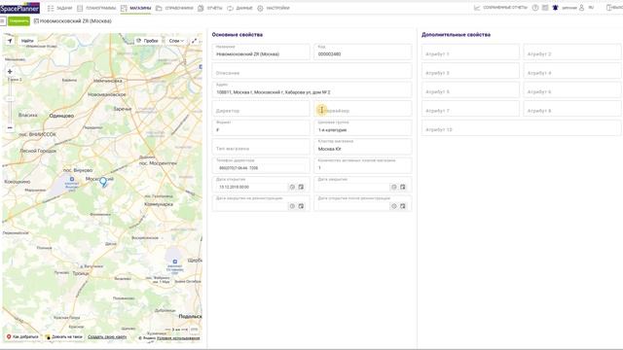Open the Формат dropdown field
The image size is (623, 350).
[x=261, y=127]
